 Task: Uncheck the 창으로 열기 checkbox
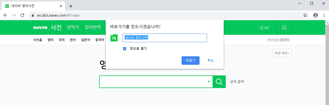tap(125, 49)
